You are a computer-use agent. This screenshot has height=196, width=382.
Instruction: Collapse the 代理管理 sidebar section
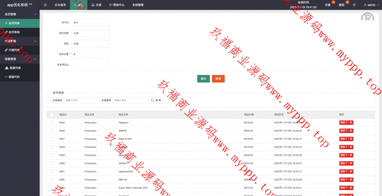click(x=35, y=41)
